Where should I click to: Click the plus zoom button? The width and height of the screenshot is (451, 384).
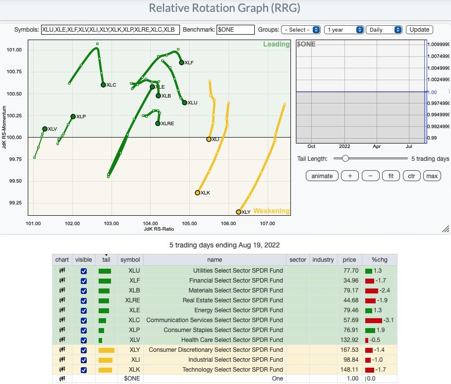(350, 176)
